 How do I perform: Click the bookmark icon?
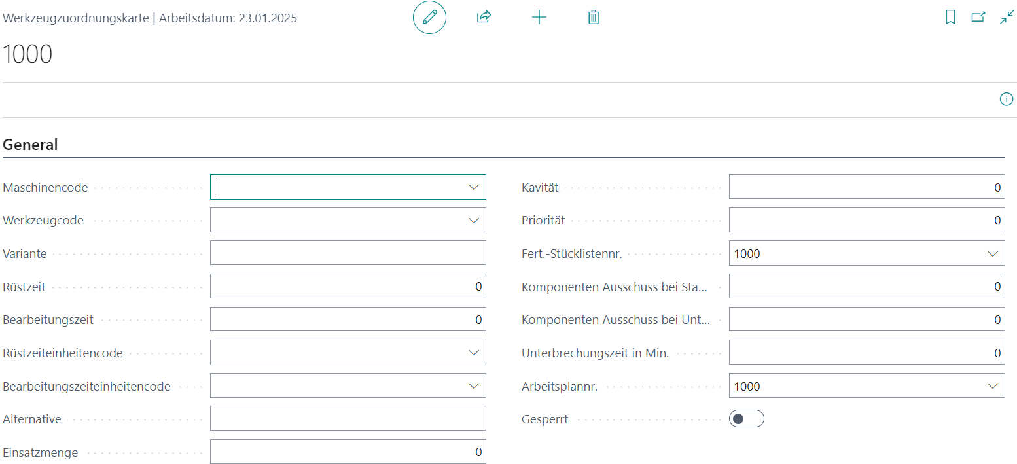[x=950, y=18]
